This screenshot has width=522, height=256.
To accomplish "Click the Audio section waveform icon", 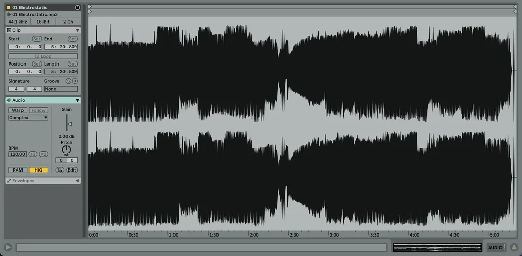I will point(9,100).
